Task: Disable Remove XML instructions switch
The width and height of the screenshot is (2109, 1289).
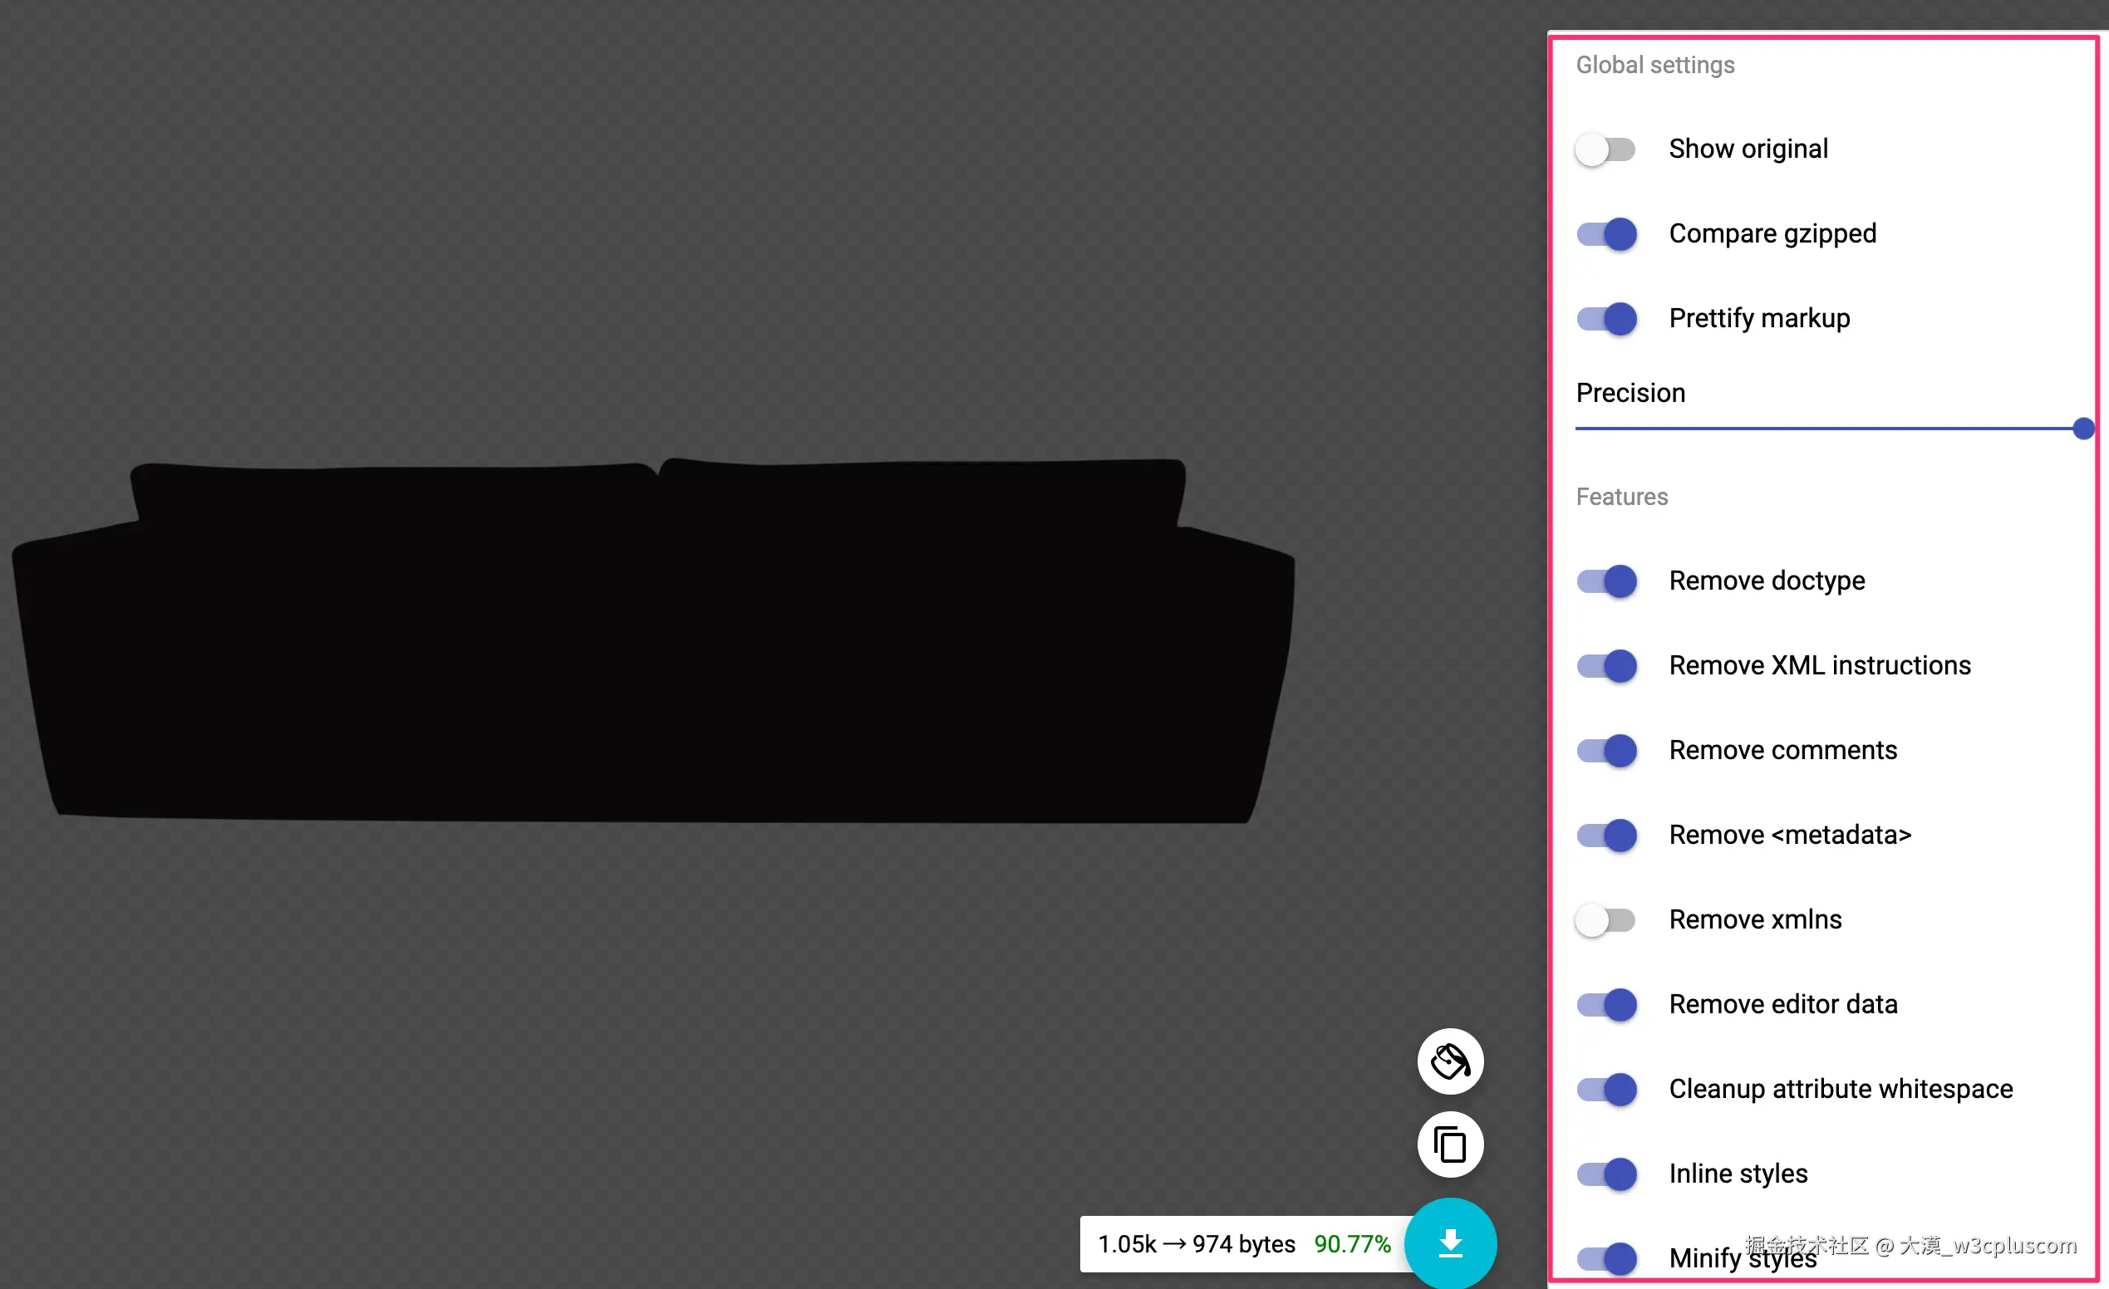Action: point(1606,666)
